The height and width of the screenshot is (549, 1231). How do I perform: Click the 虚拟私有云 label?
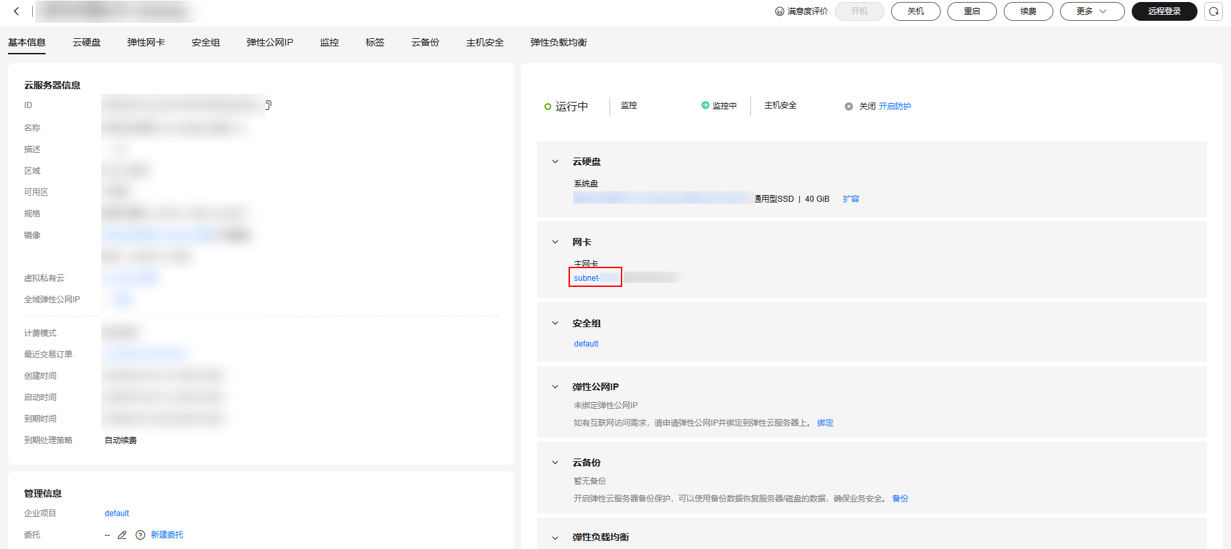44,278
